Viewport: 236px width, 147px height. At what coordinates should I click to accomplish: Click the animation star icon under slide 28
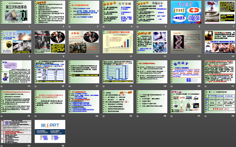coord(206,116)
